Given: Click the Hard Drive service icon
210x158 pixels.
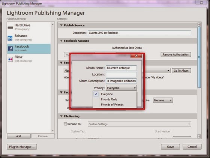Looking at the screenshot, I should tap(10, 28).
